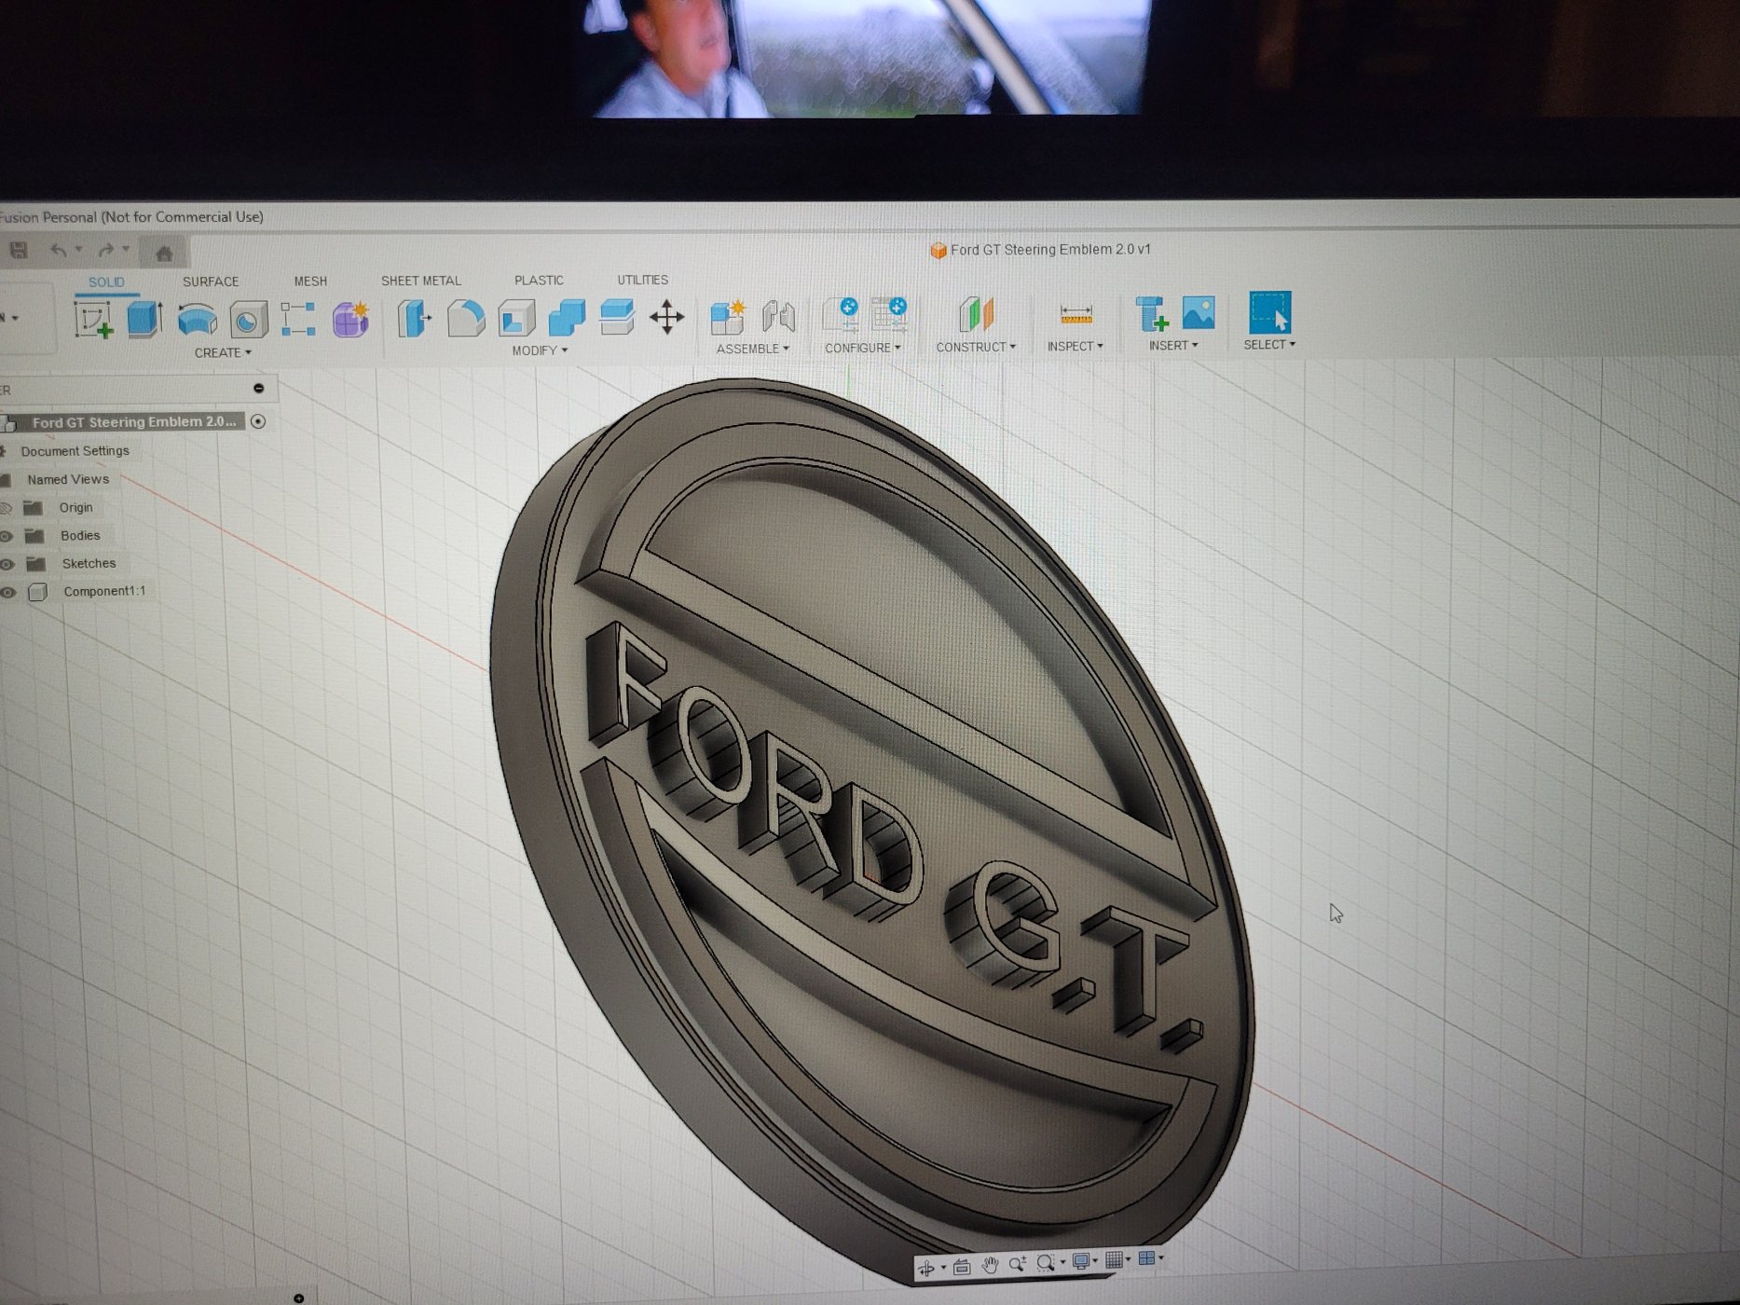This screenshot has height=1305, width=1740.
Task: Open the MODIFY dropdown menu
Action: [540, 350]
